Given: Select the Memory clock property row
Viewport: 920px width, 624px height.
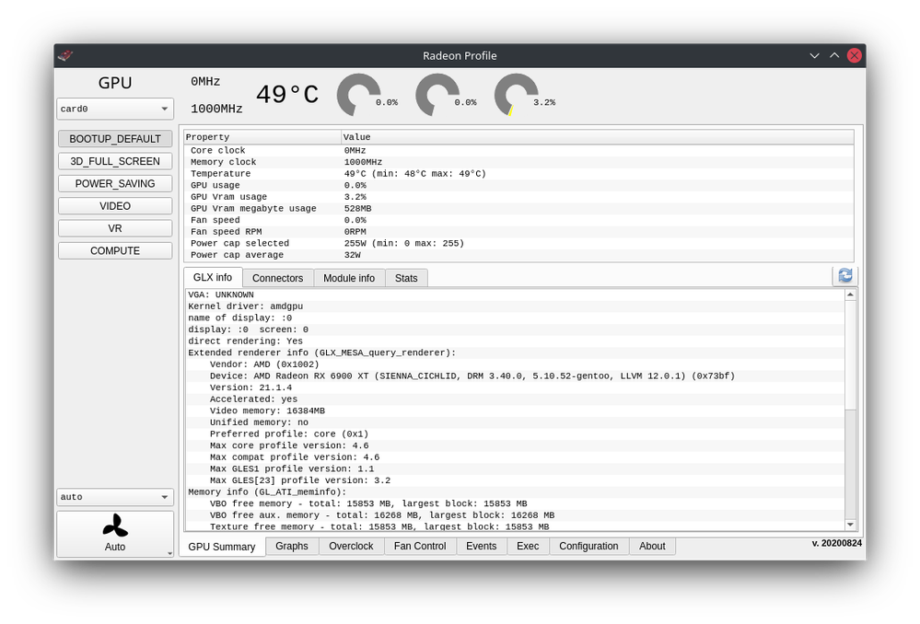Looking at the screenshot, I should [x=518, y=162].
